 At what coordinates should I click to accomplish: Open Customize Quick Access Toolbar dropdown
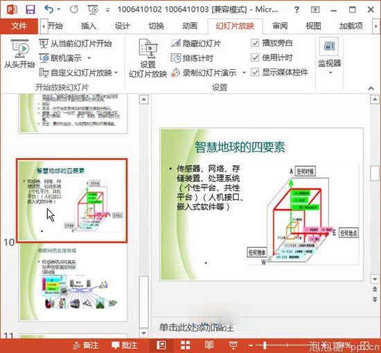click(x=107, y=10)
